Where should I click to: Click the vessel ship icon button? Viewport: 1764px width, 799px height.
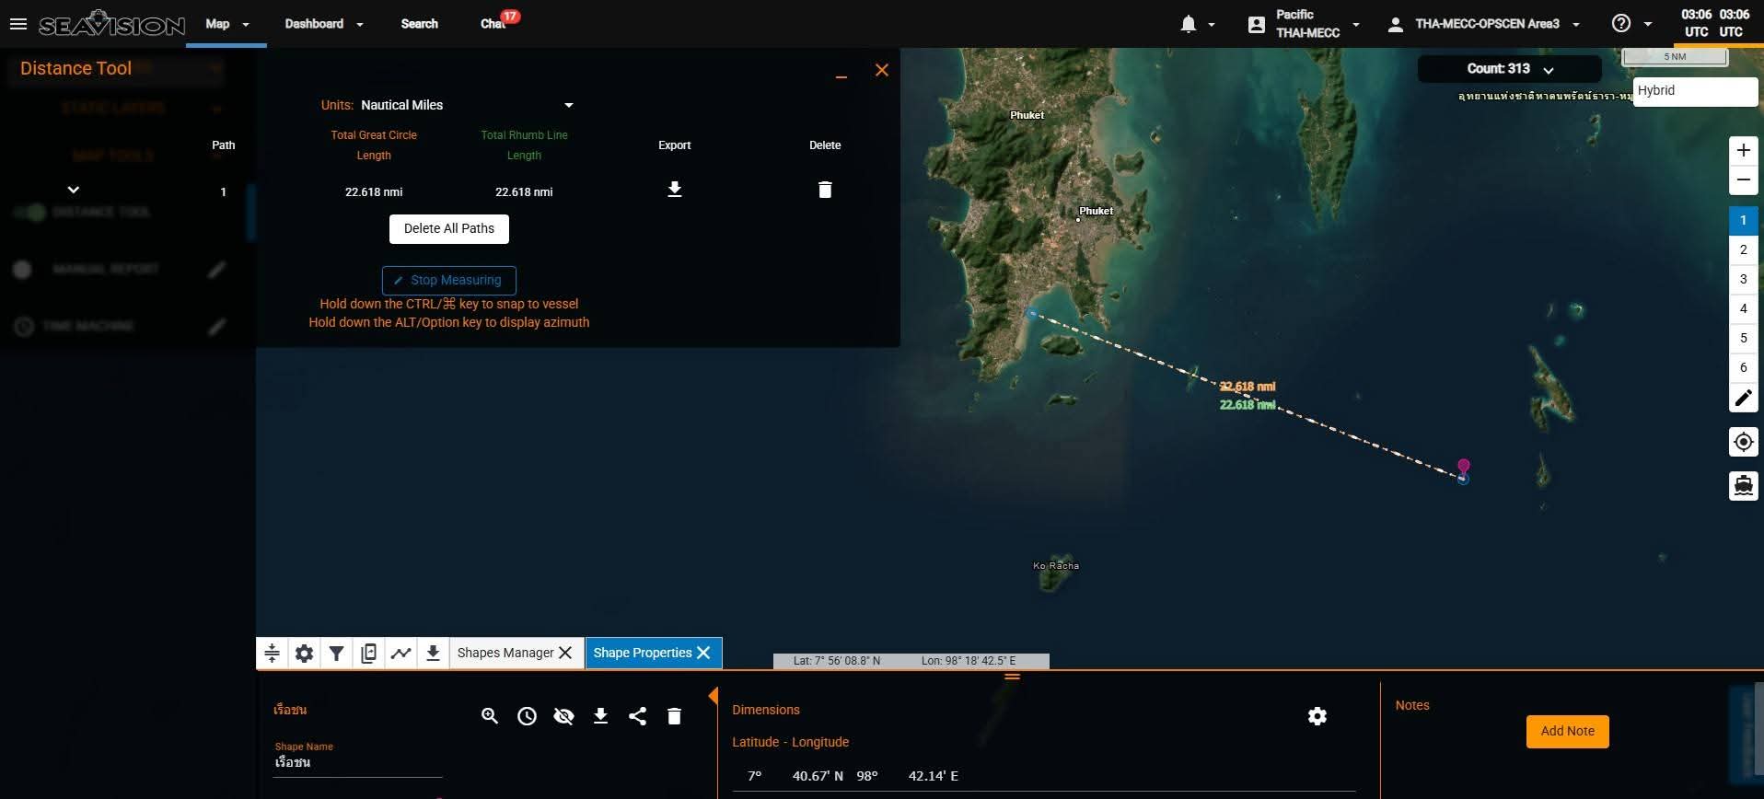point(1743,485)
